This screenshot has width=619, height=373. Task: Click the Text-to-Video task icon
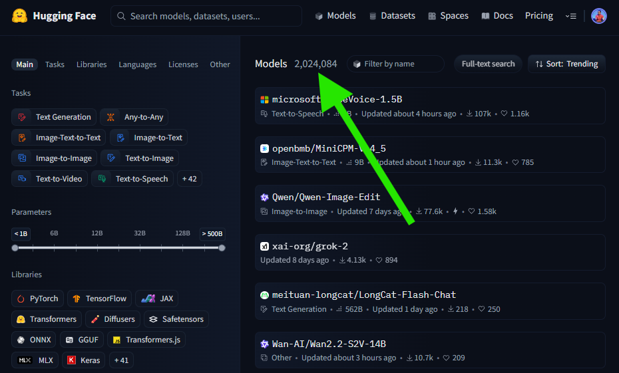22,179
